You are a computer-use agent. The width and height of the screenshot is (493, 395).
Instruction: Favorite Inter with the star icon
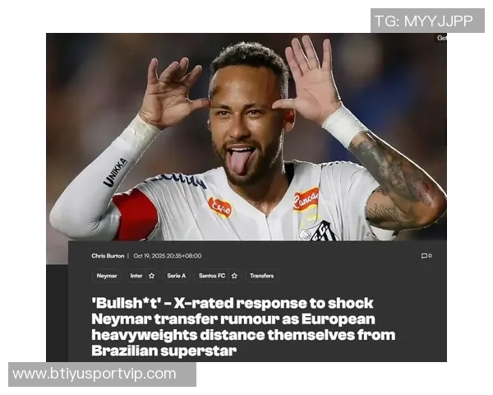(151, 276)
